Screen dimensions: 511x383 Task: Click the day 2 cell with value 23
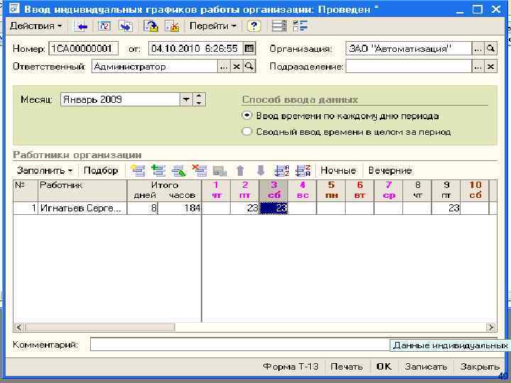click(245, 208)
